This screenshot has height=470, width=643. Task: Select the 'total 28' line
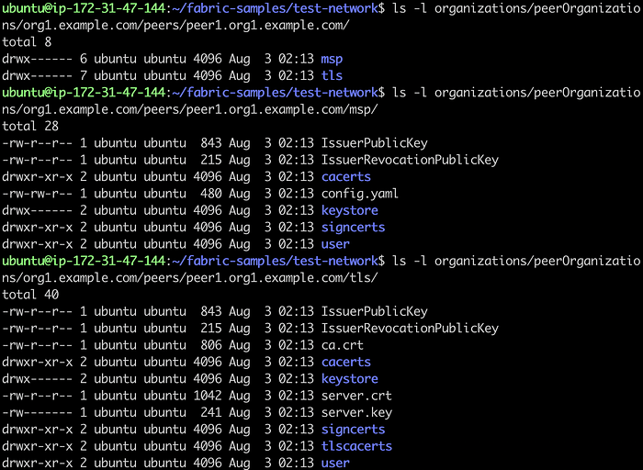[x=30, y=126]
